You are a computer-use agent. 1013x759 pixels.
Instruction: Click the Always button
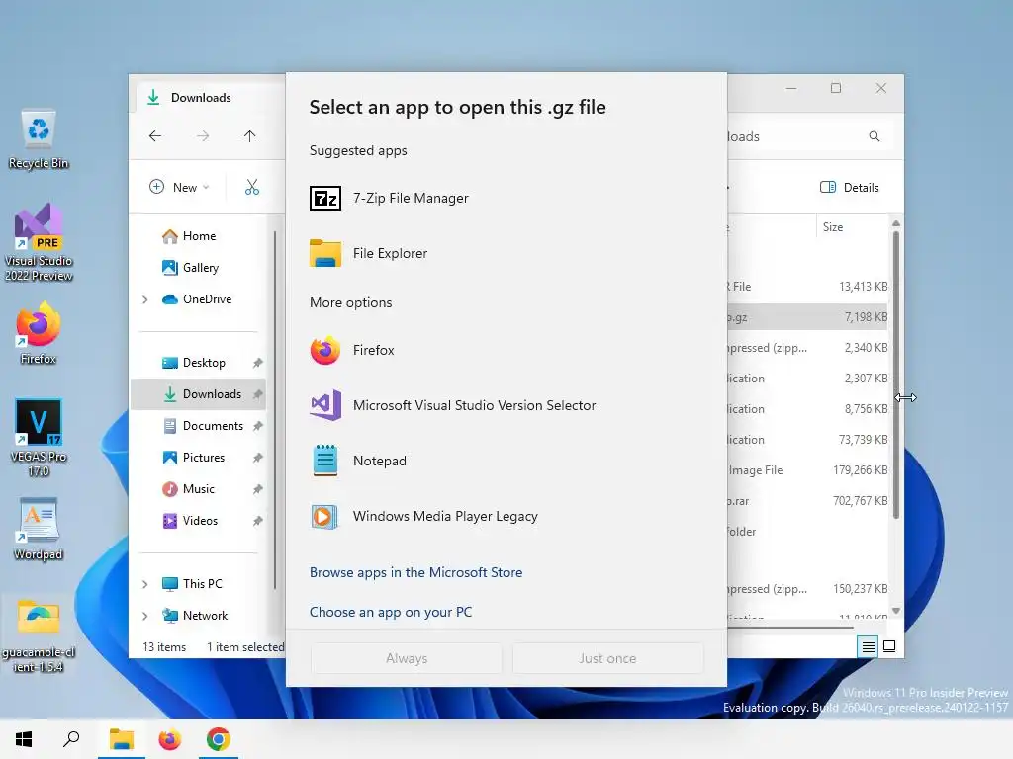407,658
